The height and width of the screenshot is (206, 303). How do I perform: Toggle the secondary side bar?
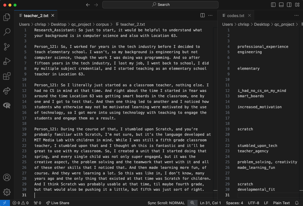pyautogui.click(x=289, y=5)
